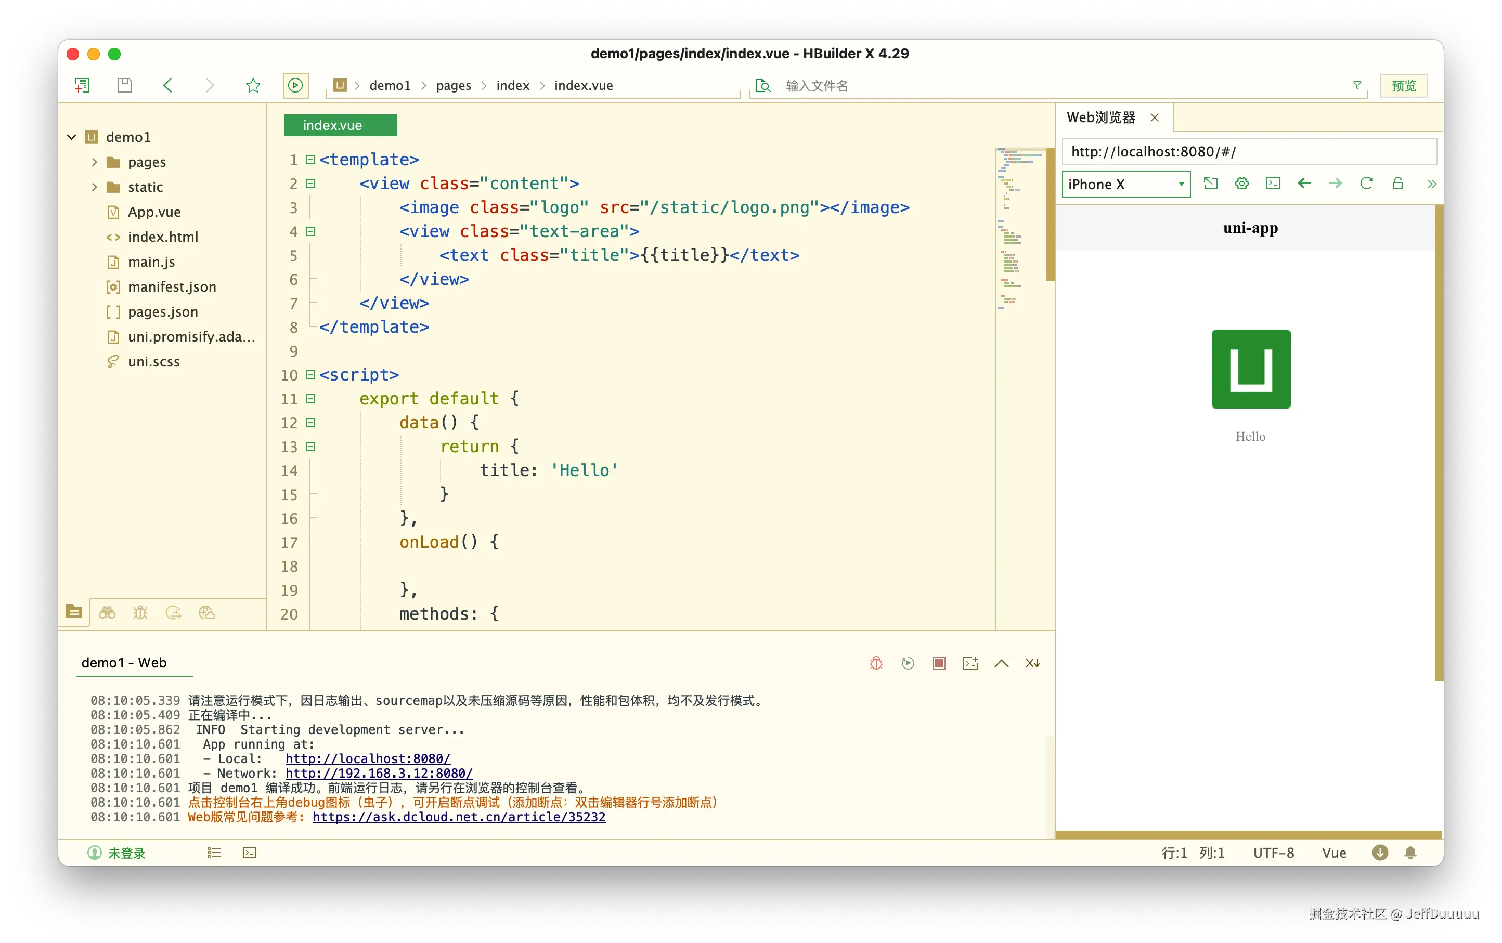Refresh the built-in web browser

point(1366,183)
